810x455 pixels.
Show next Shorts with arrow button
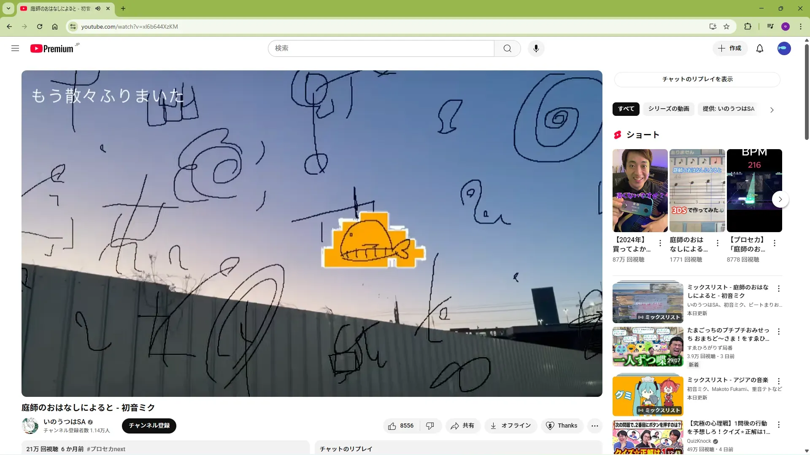[780, 199]
